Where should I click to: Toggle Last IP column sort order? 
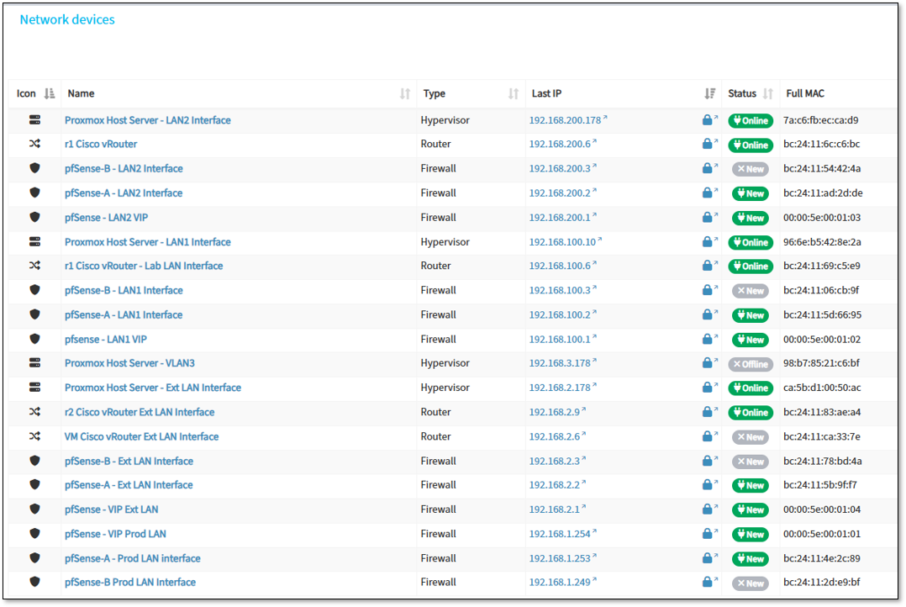[710, 93]
